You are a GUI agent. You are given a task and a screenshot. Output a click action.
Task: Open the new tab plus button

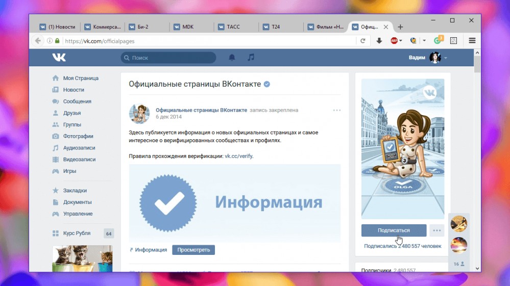[x=400, y=27]
